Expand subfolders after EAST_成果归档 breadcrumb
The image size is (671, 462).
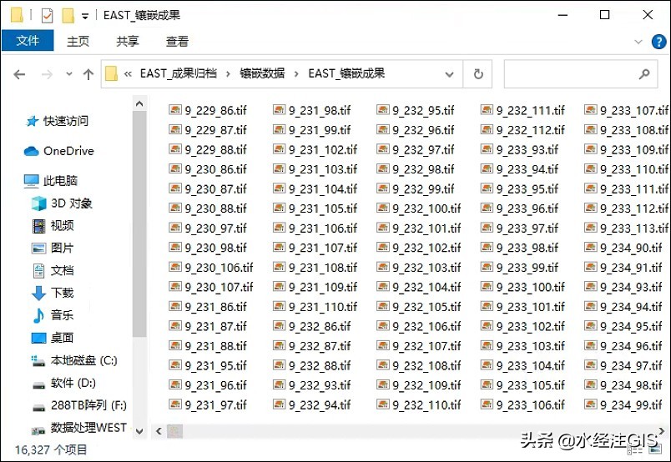pos(228,74)
